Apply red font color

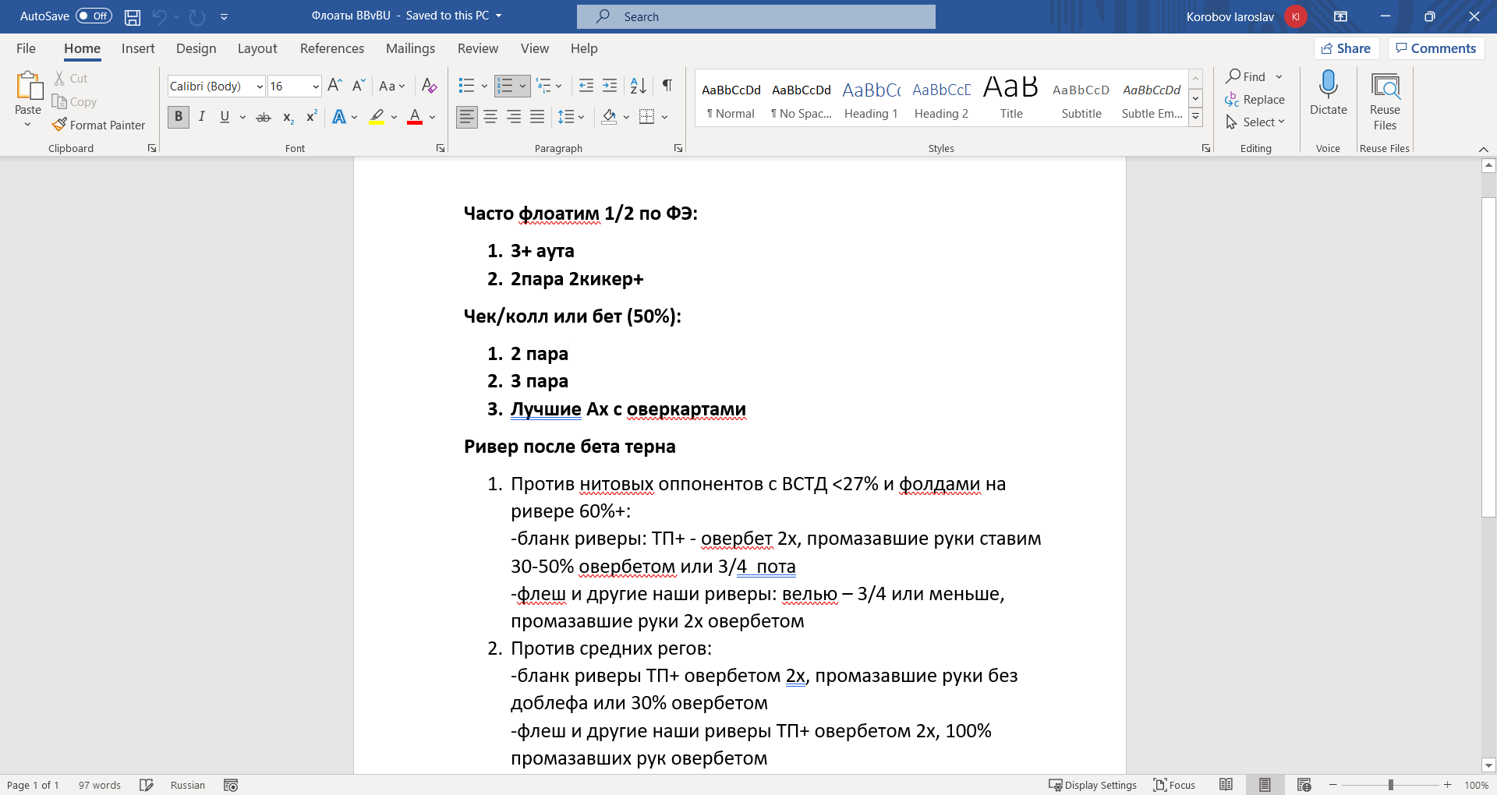pyautogui.click(x=415, y=117)
